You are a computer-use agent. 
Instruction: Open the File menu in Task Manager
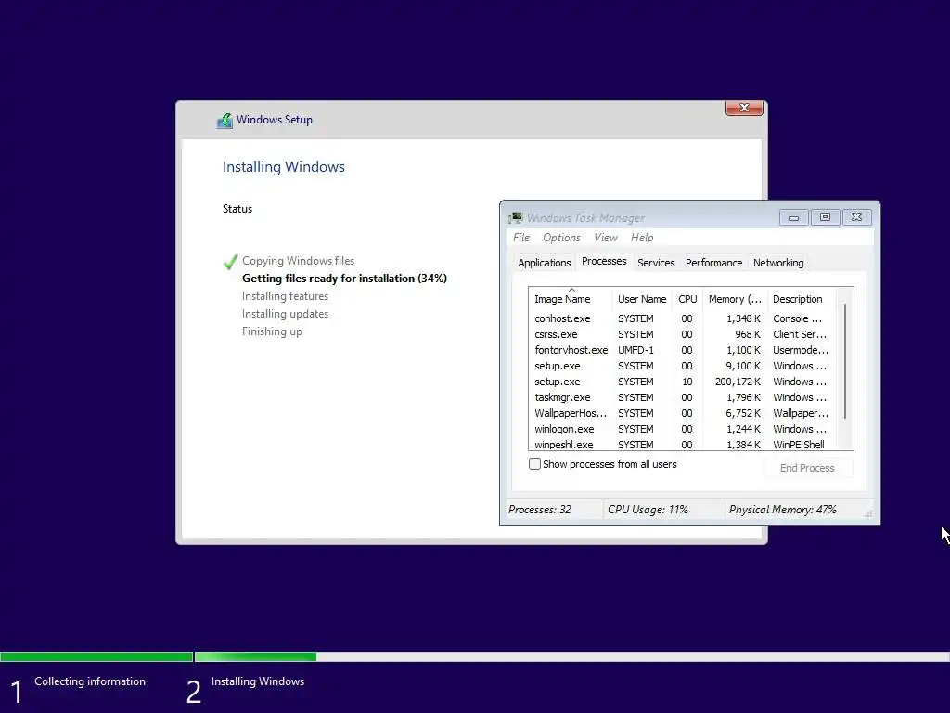[x=521, y=238]
